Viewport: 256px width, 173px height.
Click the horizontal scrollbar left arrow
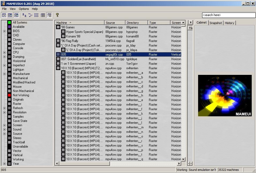point(57,163)
